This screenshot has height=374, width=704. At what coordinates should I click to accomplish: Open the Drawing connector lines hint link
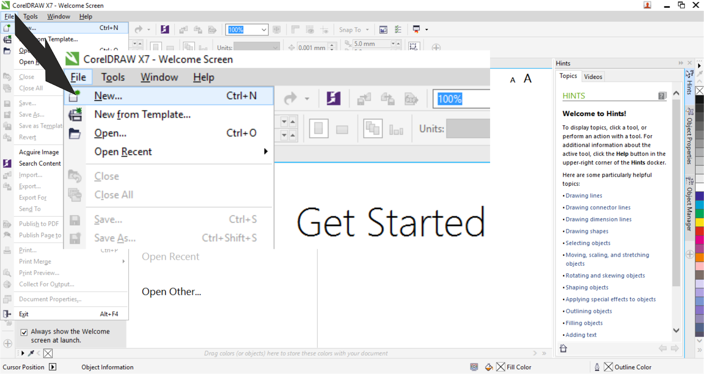[x=598, y=208]
